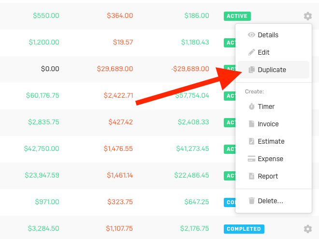The height and width of the screenshot is (239, 319).
Task: Click the pencil icon beside Edit
Action: click(x=251, y=52)
